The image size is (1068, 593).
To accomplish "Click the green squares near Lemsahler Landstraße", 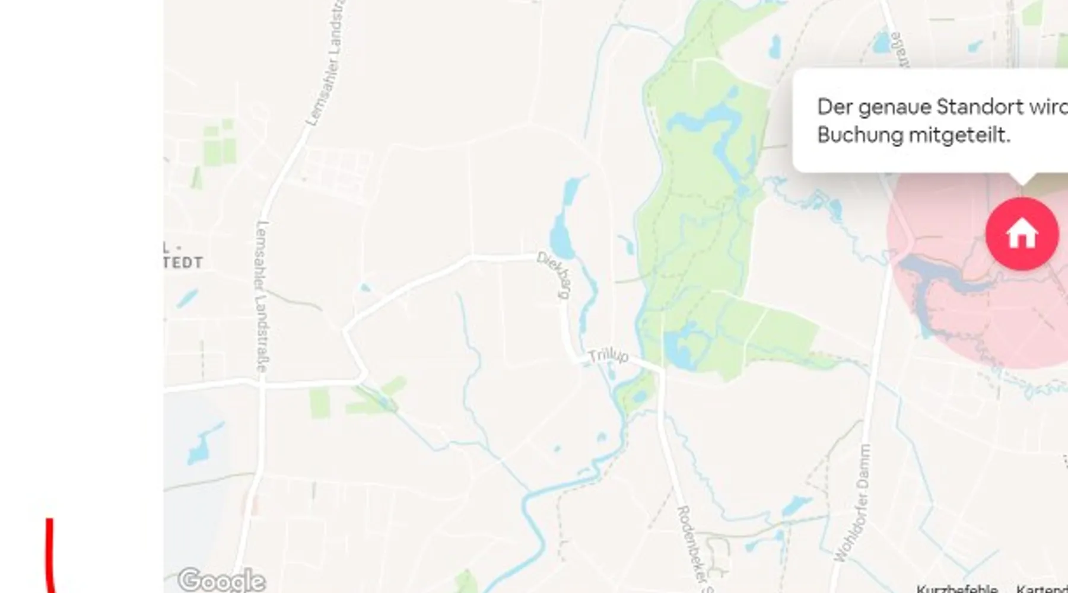I will point(219,141).
